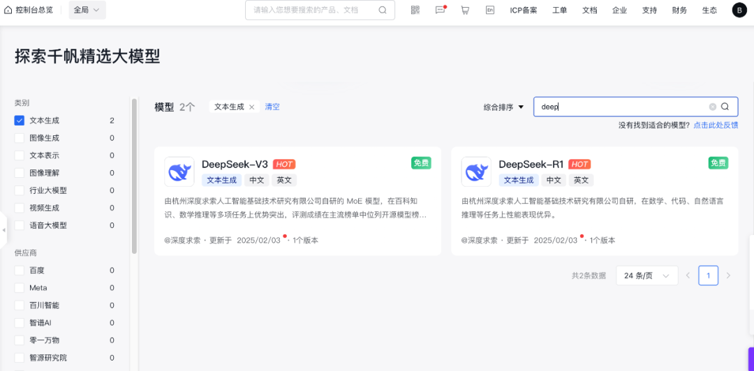Viewport: 754px width, 371px height.
Task: Check the 语音大模型 checkbox
Action: (x=20, y=225)
